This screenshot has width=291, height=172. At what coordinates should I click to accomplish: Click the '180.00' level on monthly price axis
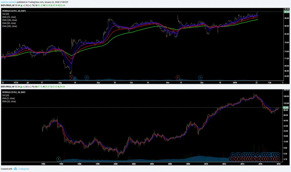[286, 96]
